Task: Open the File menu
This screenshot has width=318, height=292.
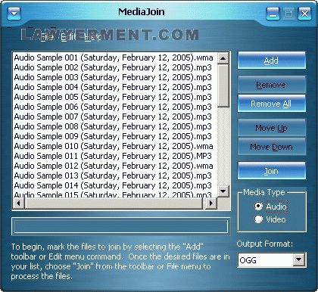Action: coord(47,37)
